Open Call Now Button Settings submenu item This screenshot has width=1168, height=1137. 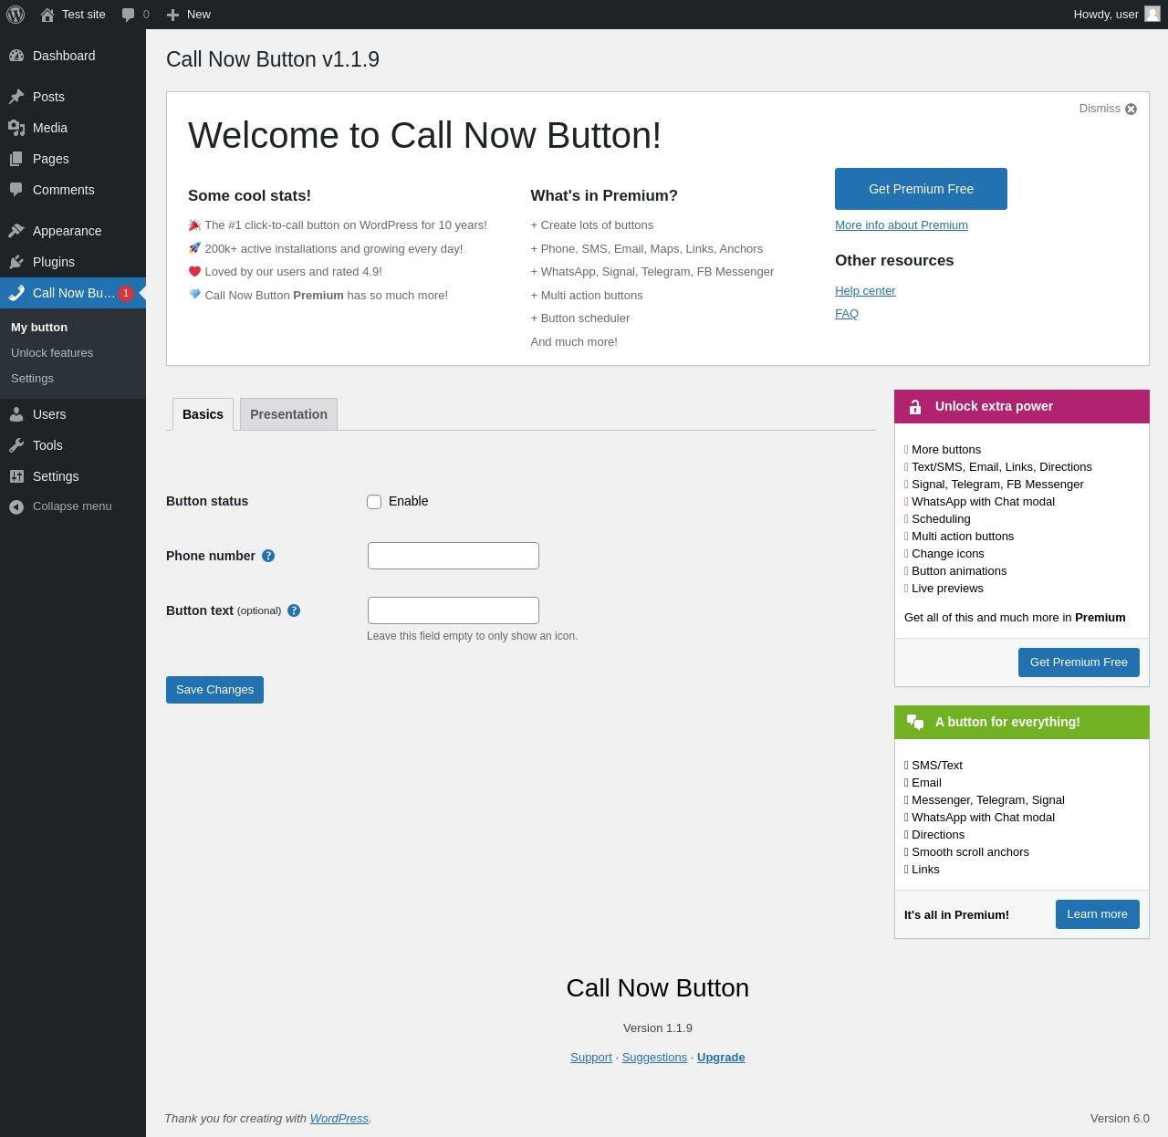point(32,379)
